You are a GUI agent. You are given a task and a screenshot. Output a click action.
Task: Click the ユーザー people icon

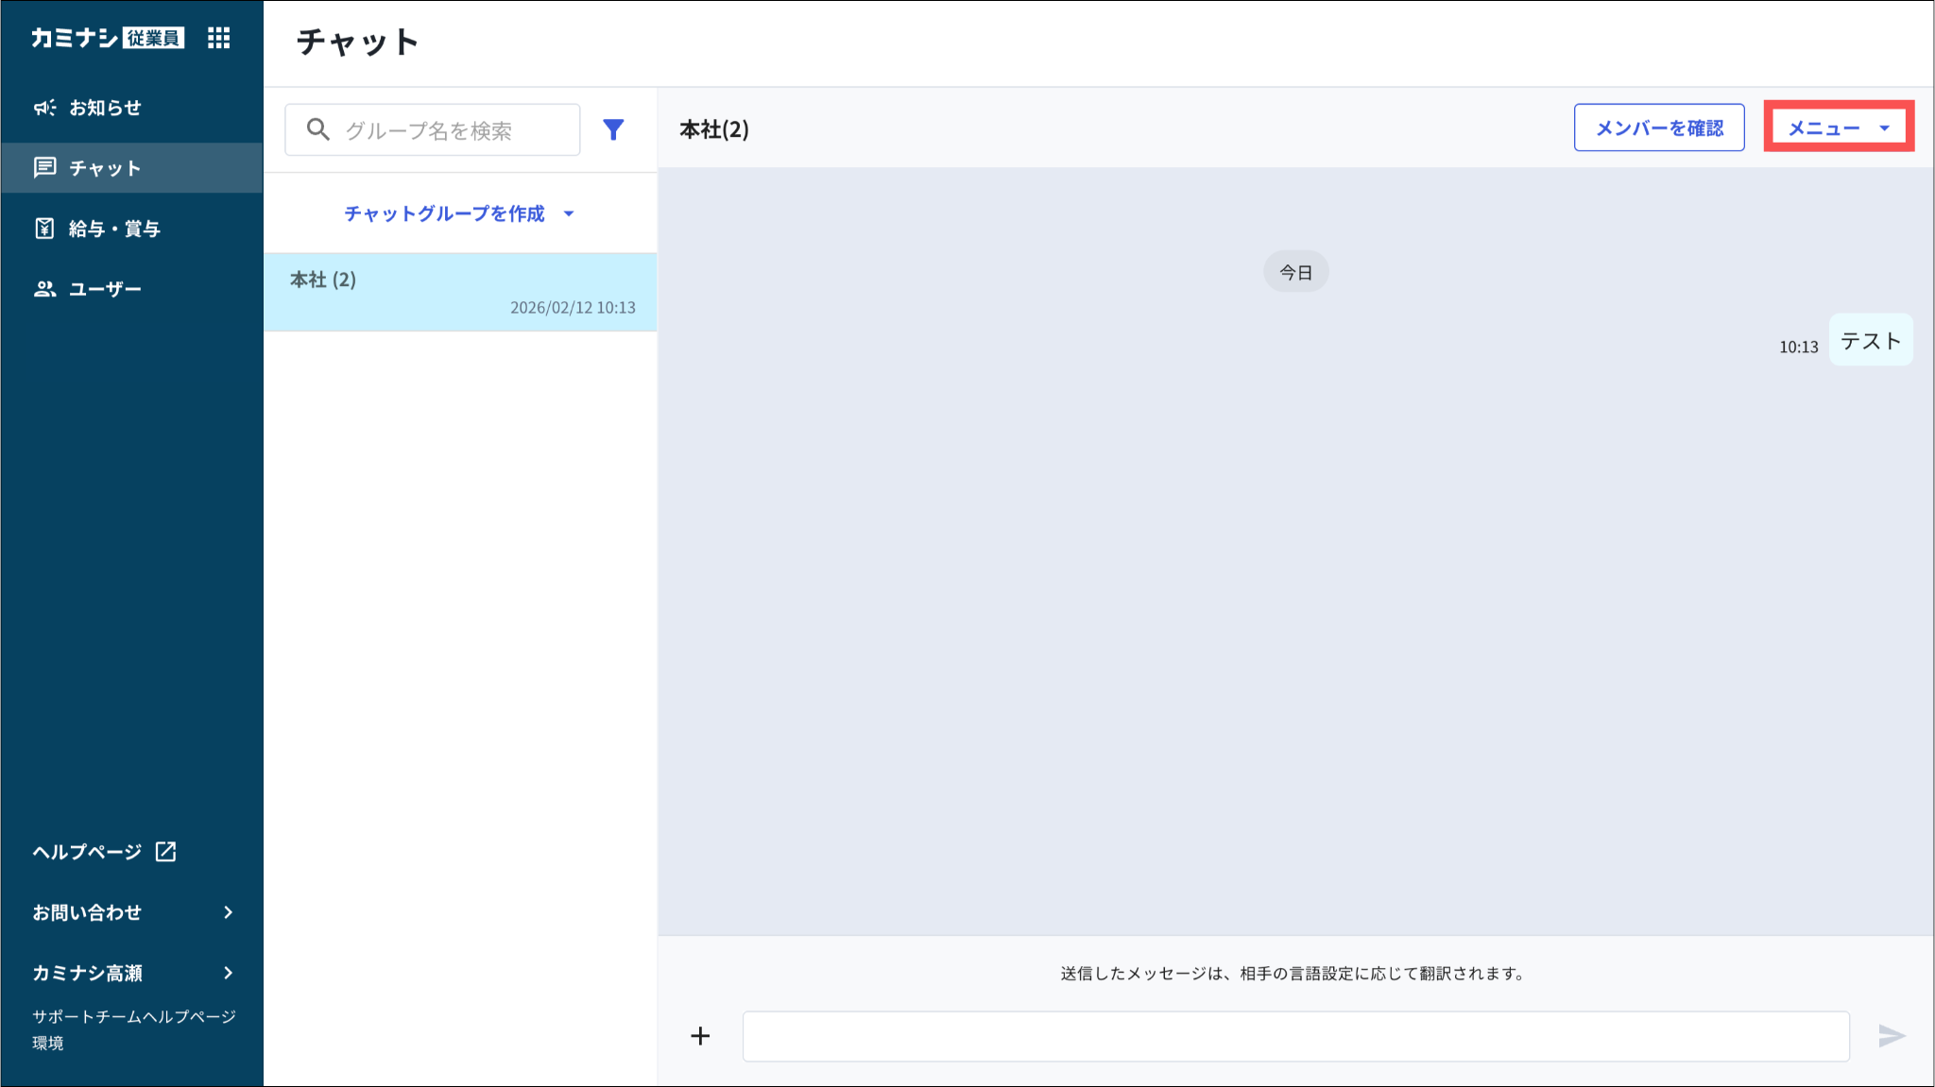point(44,289)
